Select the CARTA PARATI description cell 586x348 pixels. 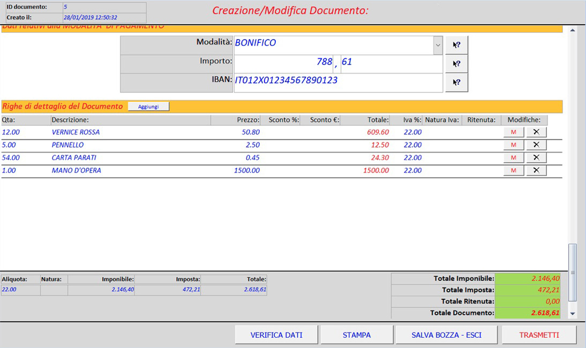[x=74, y=157]
